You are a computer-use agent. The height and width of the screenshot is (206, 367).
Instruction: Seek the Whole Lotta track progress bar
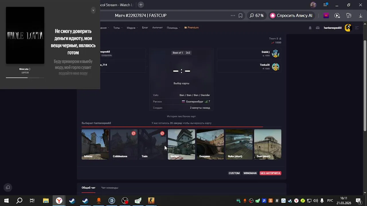pos(25,78)
